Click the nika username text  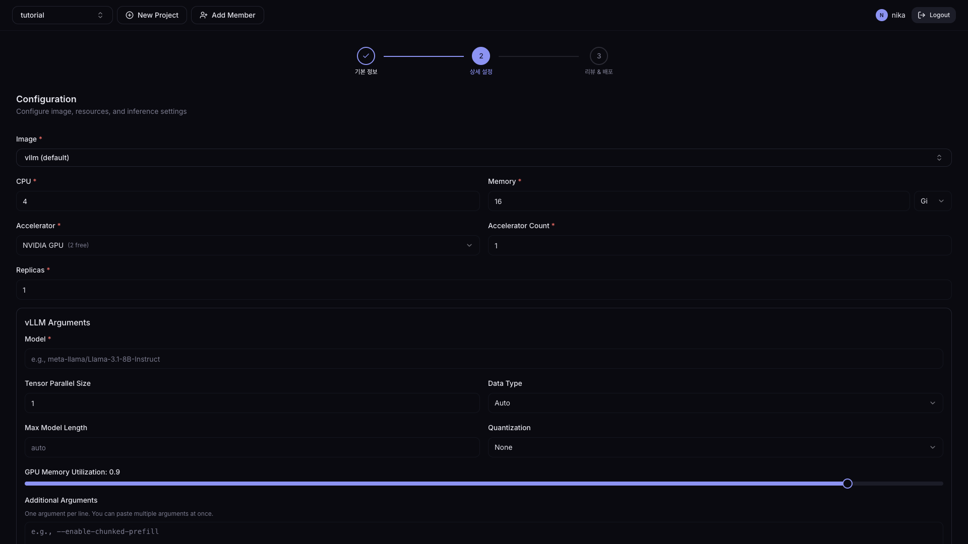[x=898, y=15]
